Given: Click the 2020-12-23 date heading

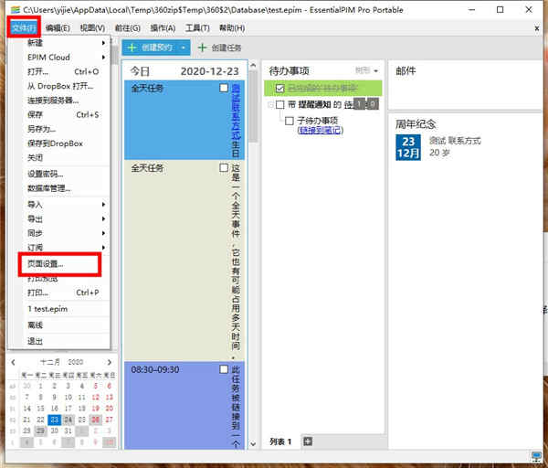Looking at the screenshot, I should click(210, 71).
